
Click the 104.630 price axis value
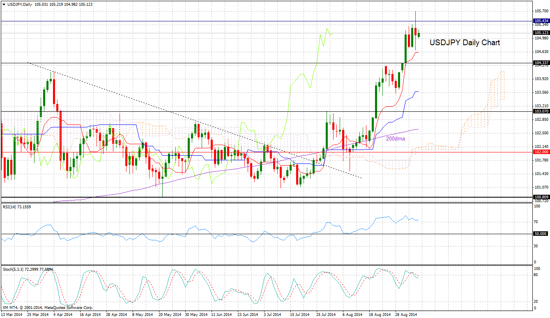pyautogui.click(x=541, y=52)
